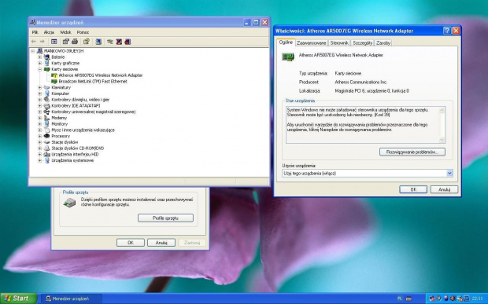Click Anuluj in the Atheros Properties dialog
Viewport: 488px width, 304px height.
point(444,189)
